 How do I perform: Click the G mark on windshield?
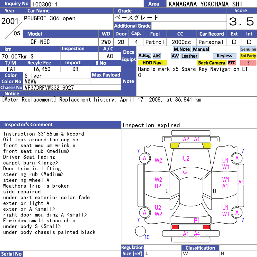pyautogui.click(x=185, y=172)
